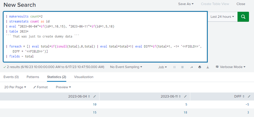Click the value 18 cell

[x=185, y=112]
